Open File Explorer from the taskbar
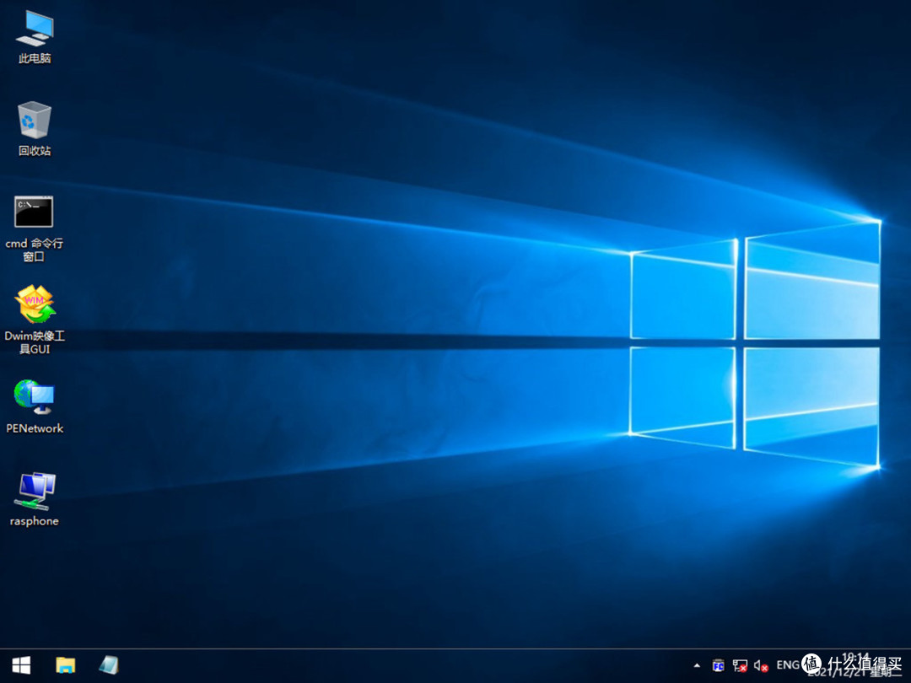 tap(66, 665)
